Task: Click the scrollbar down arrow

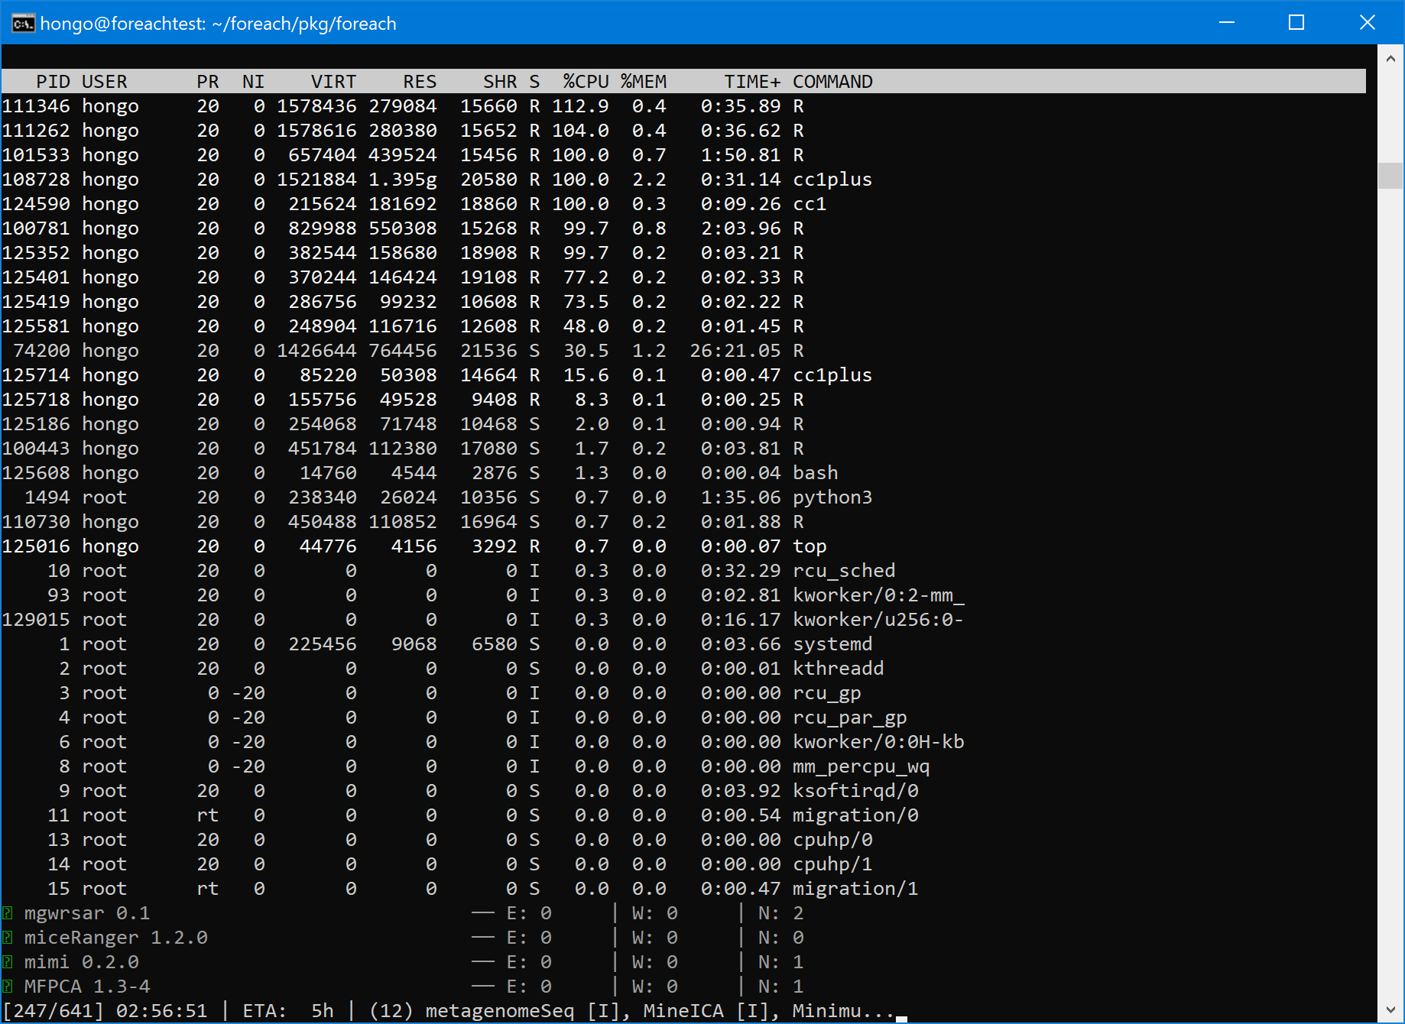Action: [x=1390, y=1010]
